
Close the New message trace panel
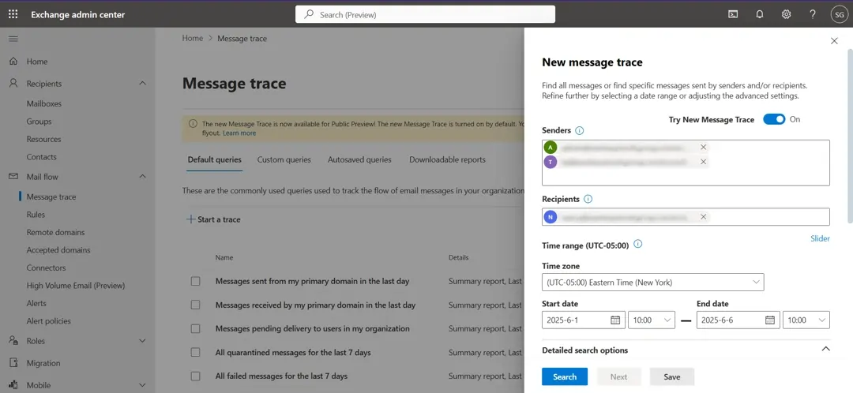(835, 41)
